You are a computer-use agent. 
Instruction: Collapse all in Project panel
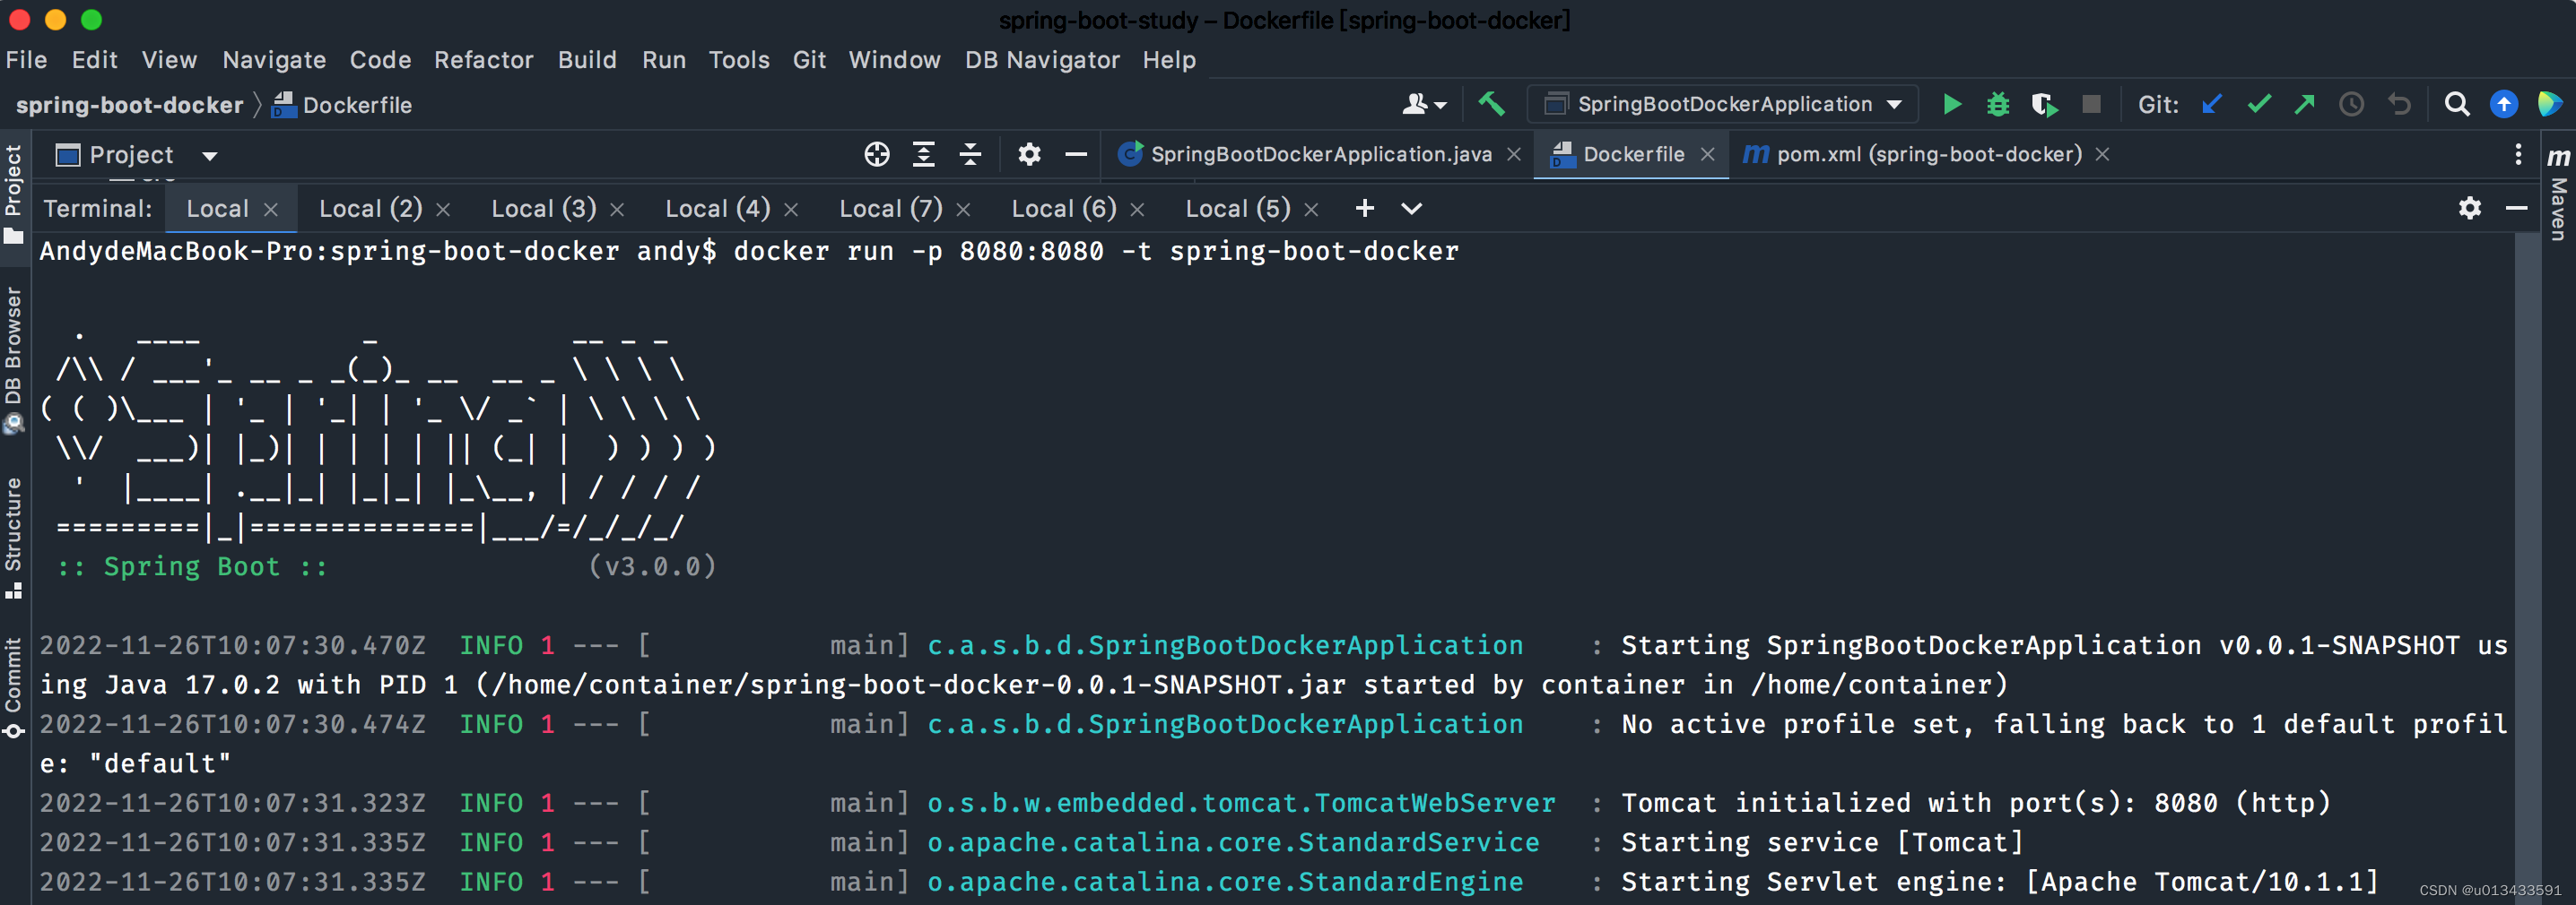(x=970, y=154)
